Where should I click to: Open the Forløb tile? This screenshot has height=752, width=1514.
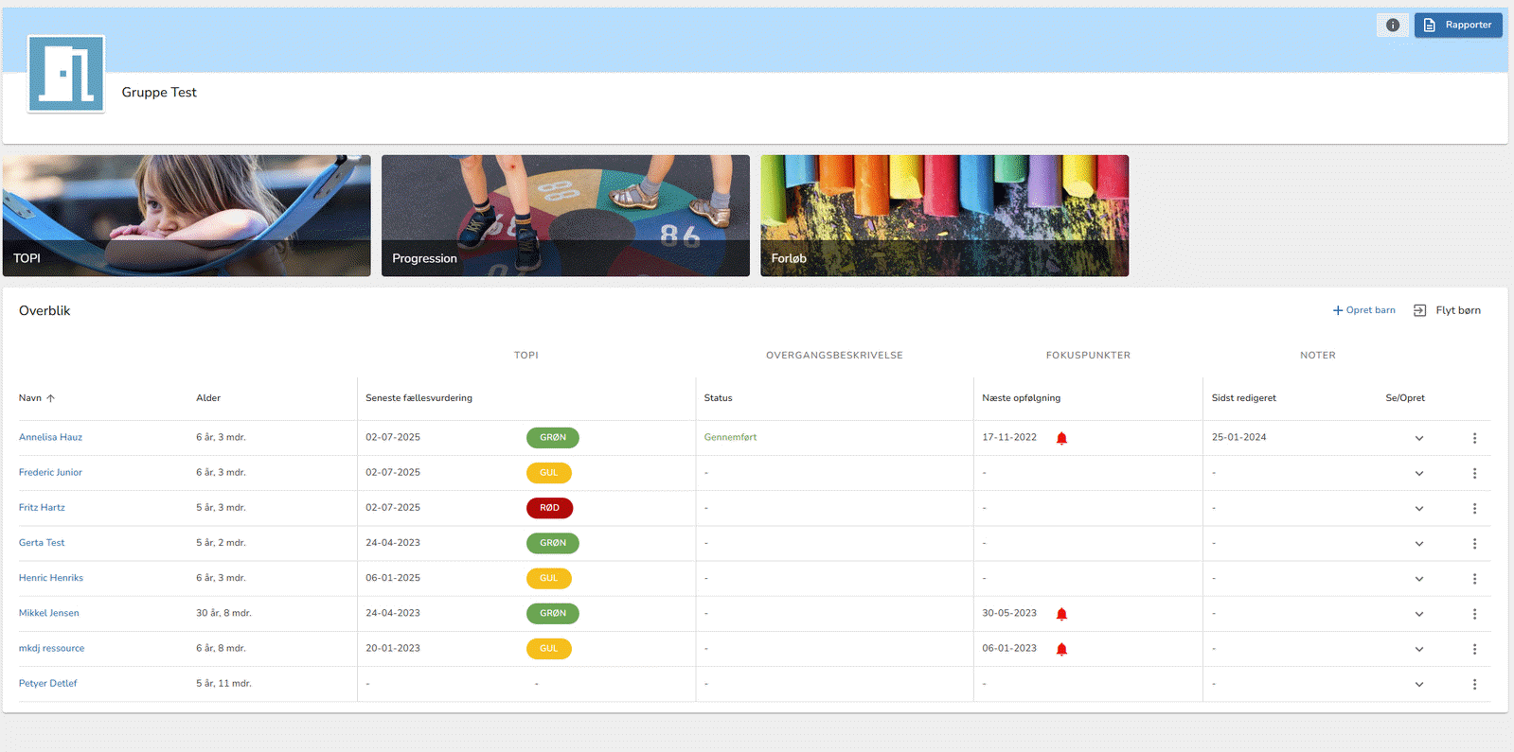pyautogui.click(x=944, y=216)
